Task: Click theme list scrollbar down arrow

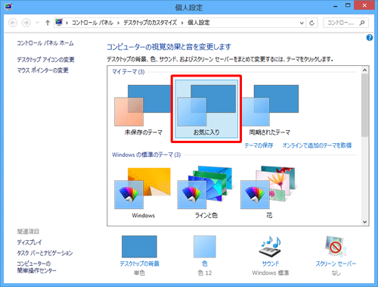Action: (x=364, y=222)
